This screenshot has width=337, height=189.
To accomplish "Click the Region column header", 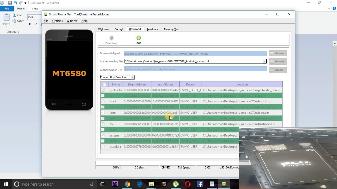I will coord(191,84).
